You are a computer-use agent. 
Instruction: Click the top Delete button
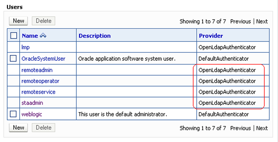[43, 21]
